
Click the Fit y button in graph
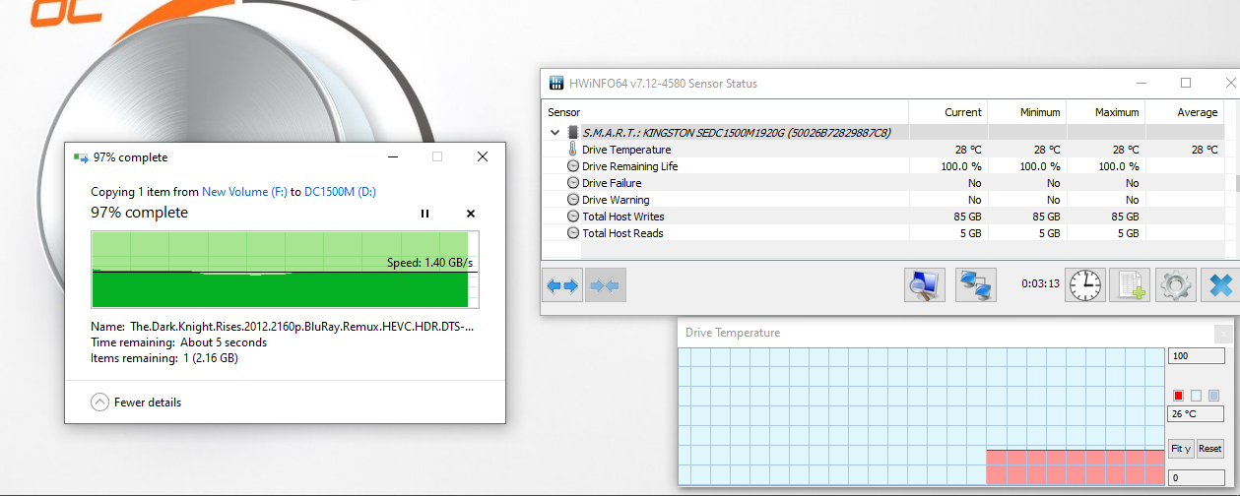pos(1181,449)
